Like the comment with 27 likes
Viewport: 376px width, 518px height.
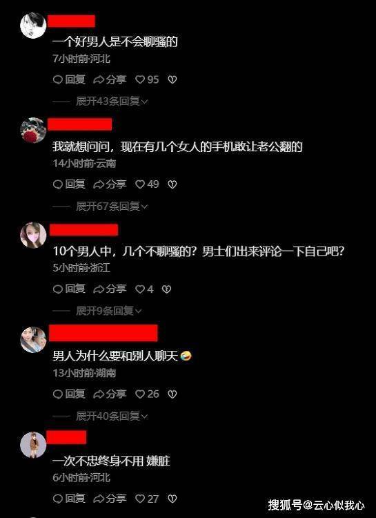coord(147,499)
